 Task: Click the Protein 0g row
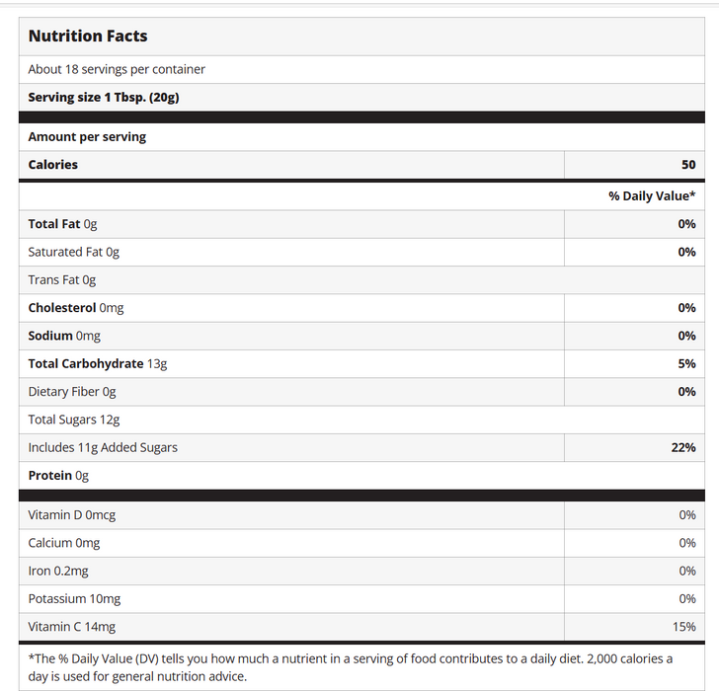(58, 476)
